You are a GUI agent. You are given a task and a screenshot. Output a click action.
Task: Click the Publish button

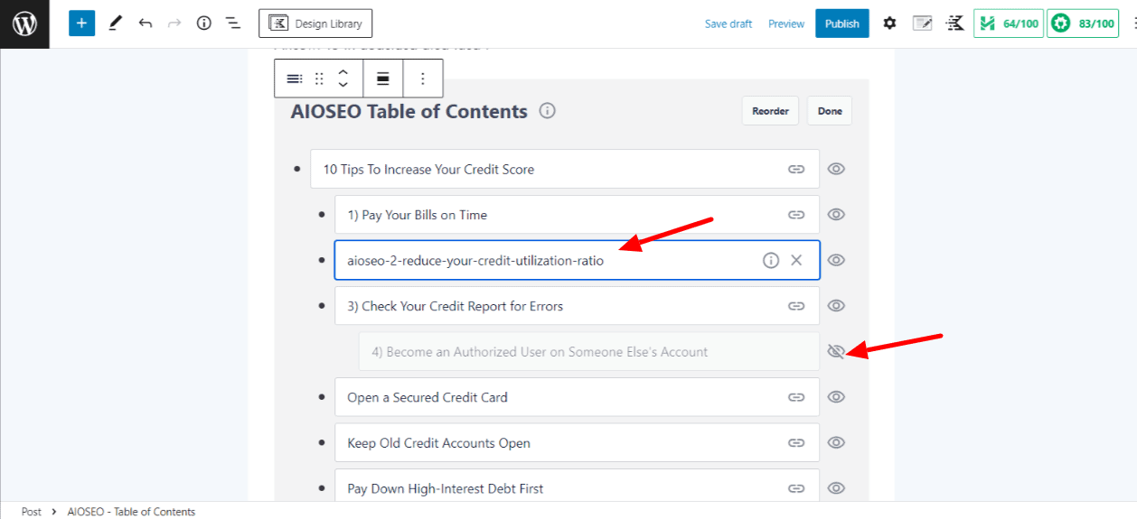[841, 23]
